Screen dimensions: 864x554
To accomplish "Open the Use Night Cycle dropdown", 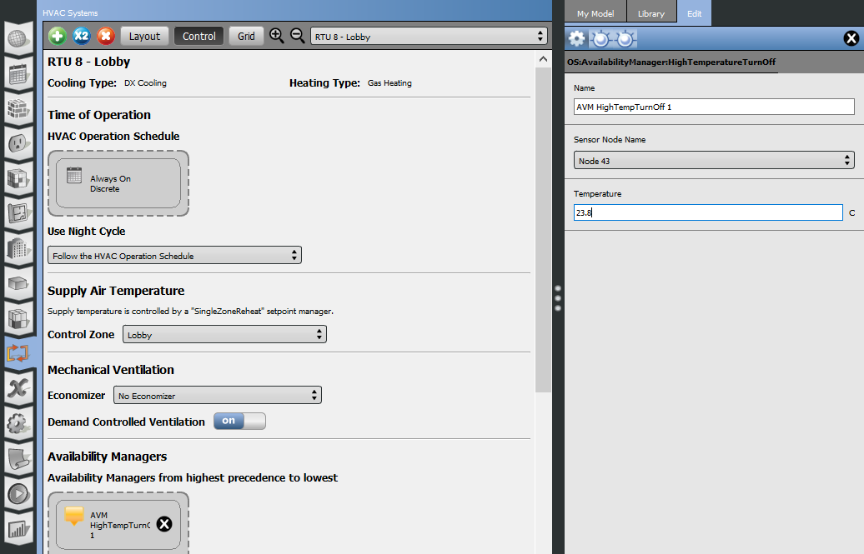I will tap(174, 256).
